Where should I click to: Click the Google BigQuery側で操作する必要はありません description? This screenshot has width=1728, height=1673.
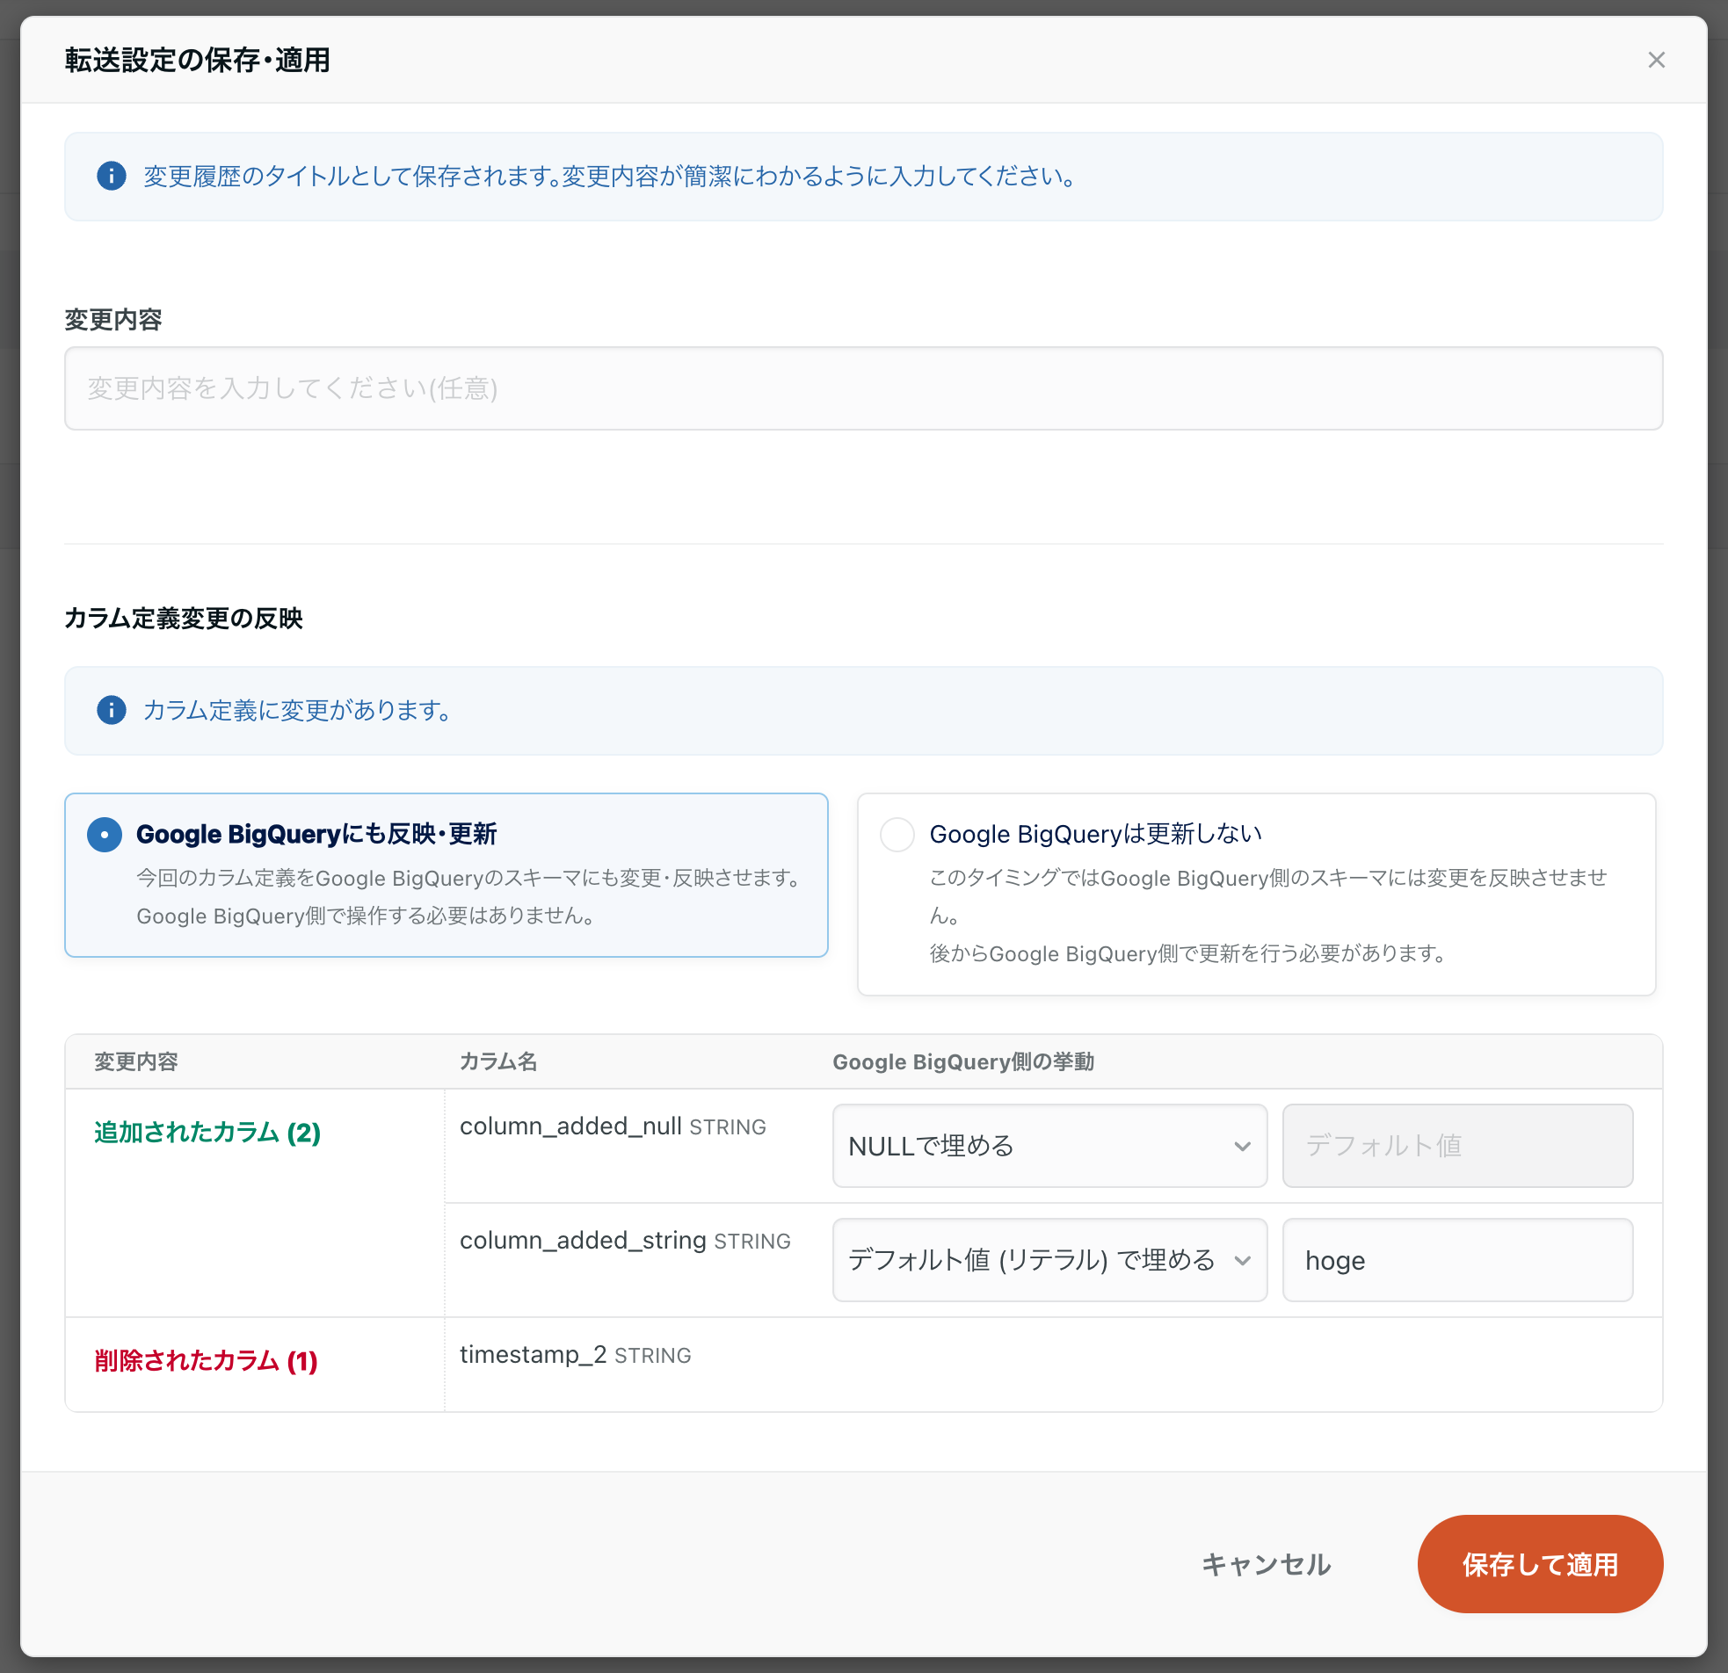(365, 915)
